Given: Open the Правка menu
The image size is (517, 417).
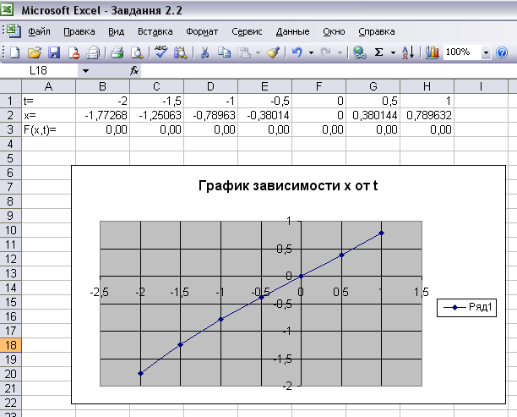Looking at the screenshot, I should (79, 31).
